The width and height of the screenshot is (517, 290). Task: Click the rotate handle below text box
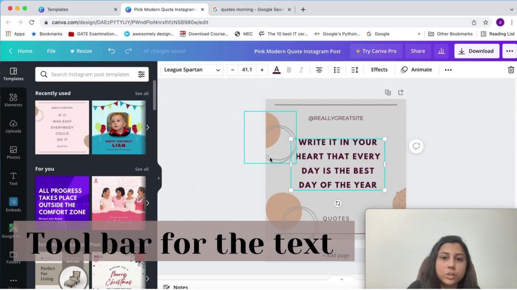point(338,203)
